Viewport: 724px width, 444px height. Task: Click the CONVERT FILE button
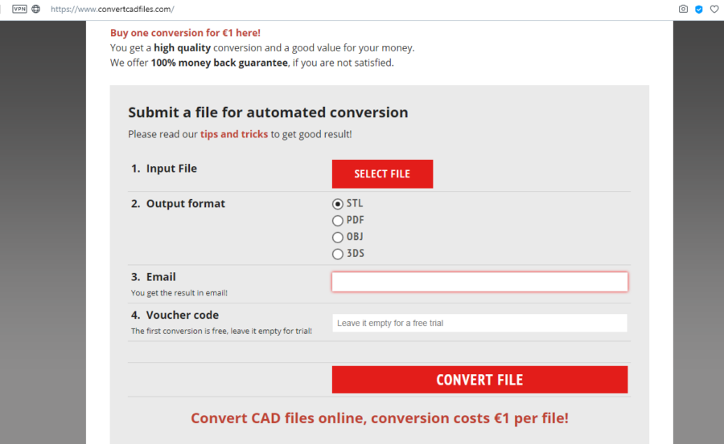click(479, 380)
